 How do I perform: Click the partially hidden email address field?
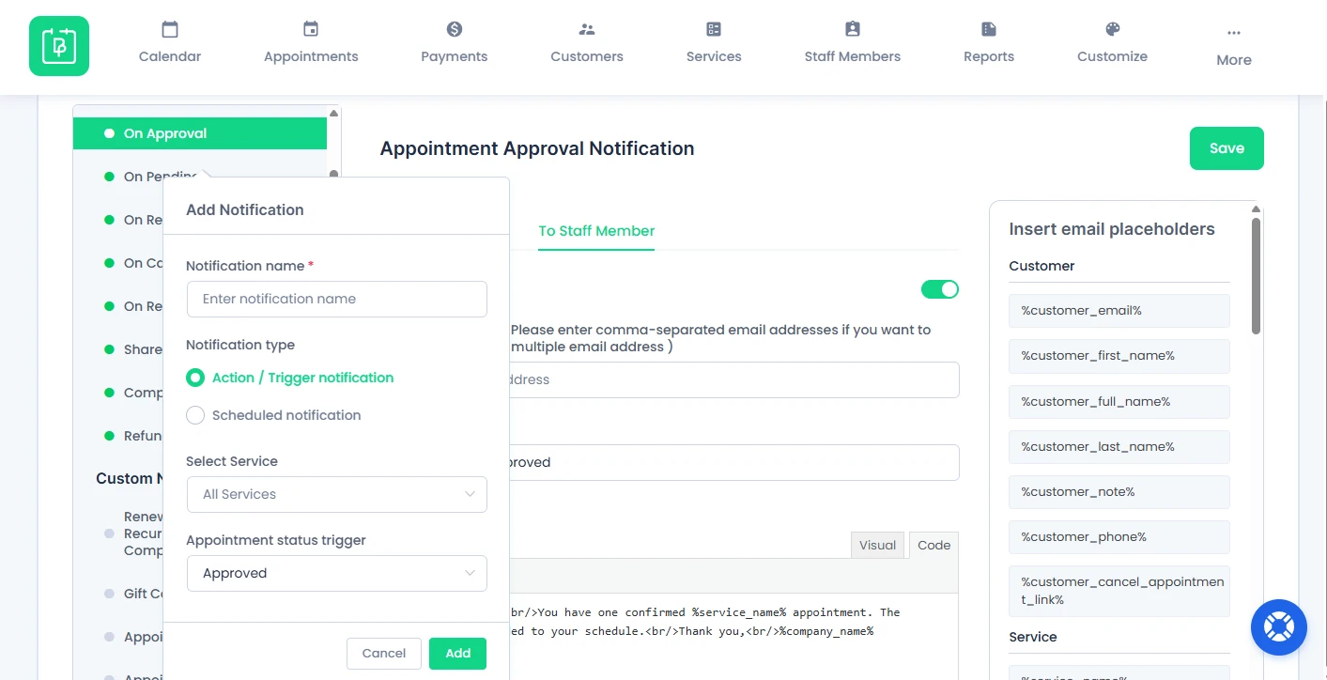point(734,379)
